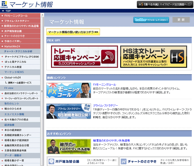Open blue 柳澤浩のわかりやすい外為道場 title link
Screen dimensions: 194x166
tap(111, 140)
